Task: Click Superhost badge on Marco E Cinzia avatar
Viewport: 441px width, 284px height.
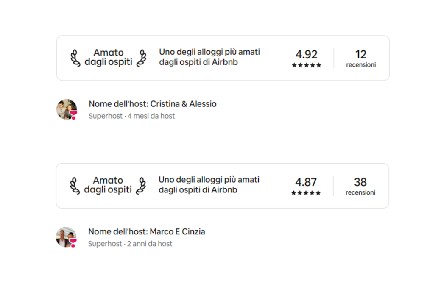Action: tap(73, 242)
